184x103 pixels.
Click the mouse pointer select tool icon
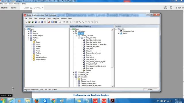tap(70, 22)
